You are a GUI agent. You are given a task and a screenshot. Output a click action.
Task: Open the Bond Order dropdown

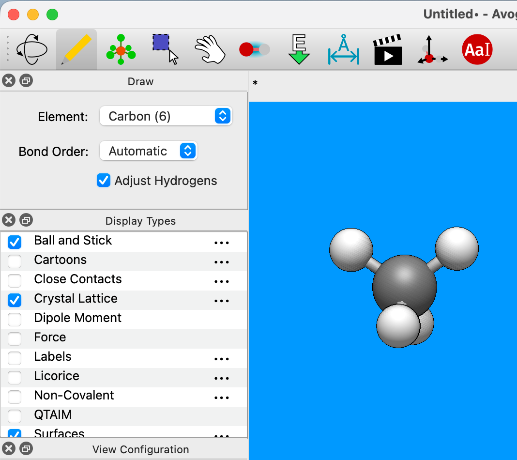[148, 151]
